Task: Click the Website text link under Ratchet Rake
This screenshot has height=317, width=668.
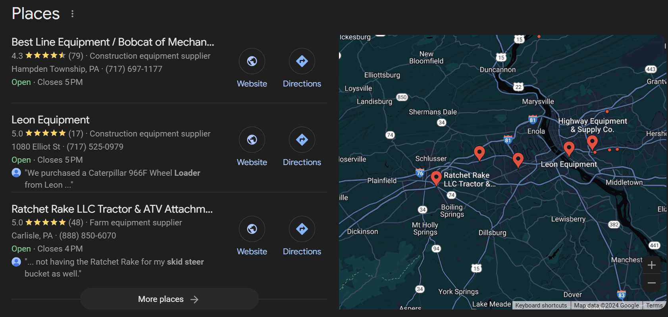Action: point(252,252)
